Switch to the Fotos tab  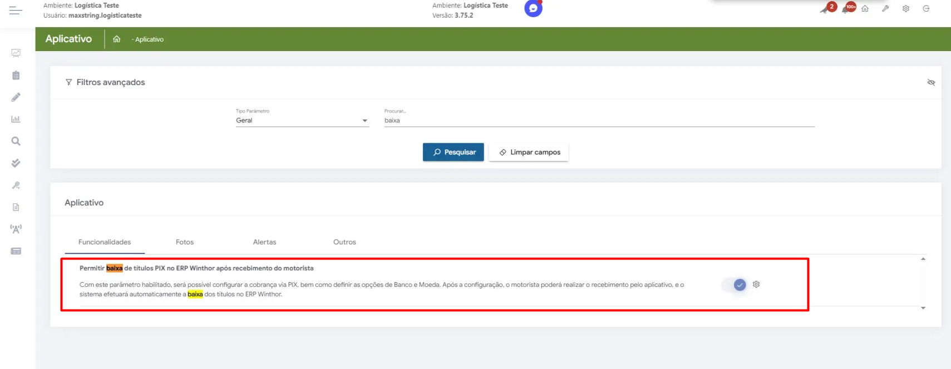[185, 242]
